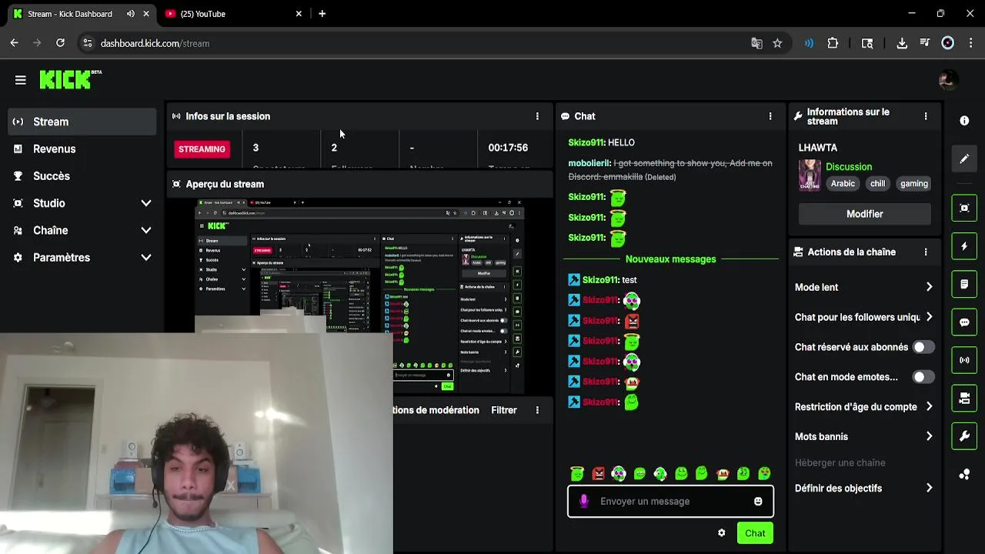Click the Arabic tag
Image resolution: width=985 pixels, height=554 pixels.
(x=843, y=184)
